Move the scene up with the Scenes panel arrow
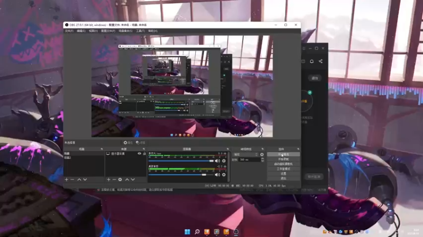This screenshot has height=237, width=423. pos(79,179)
